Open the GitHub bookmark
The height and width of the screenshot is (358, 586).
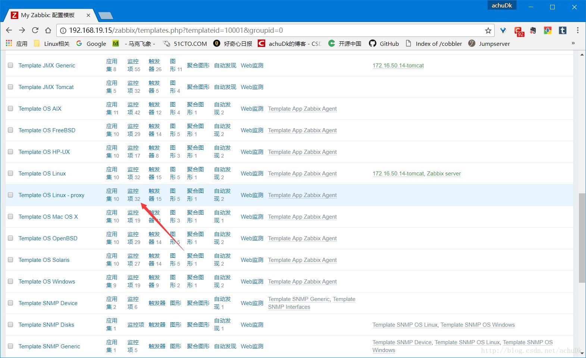tap(384, 44)
